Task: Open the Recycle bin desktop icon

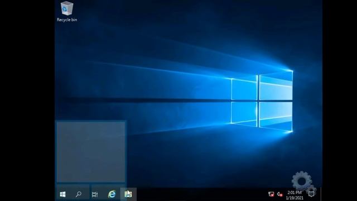Action: click(67, 12)
